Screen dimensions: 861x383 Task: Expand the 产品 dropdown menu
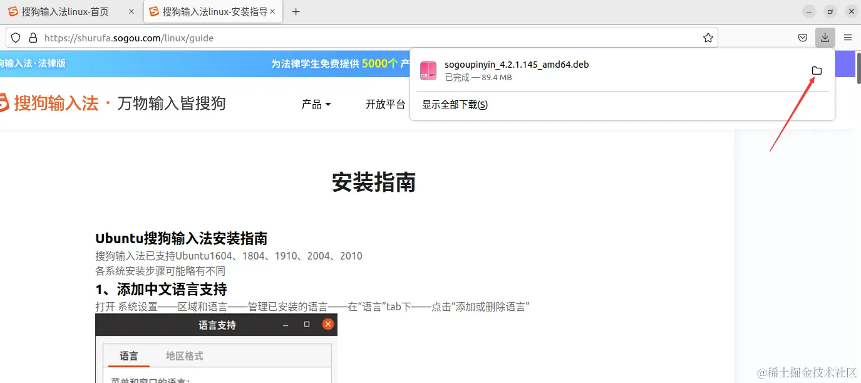pos(316,104)
